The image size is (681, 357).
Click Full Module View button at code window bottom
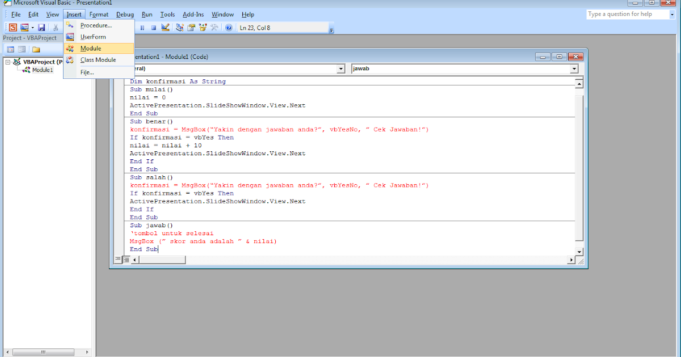point(127,260)
